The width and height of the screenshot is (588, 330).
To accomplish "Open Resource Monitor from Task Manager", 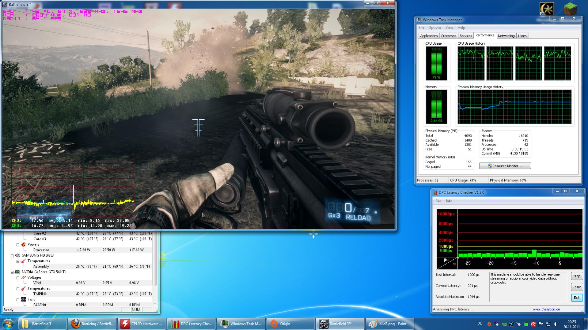I will point(505,166).
